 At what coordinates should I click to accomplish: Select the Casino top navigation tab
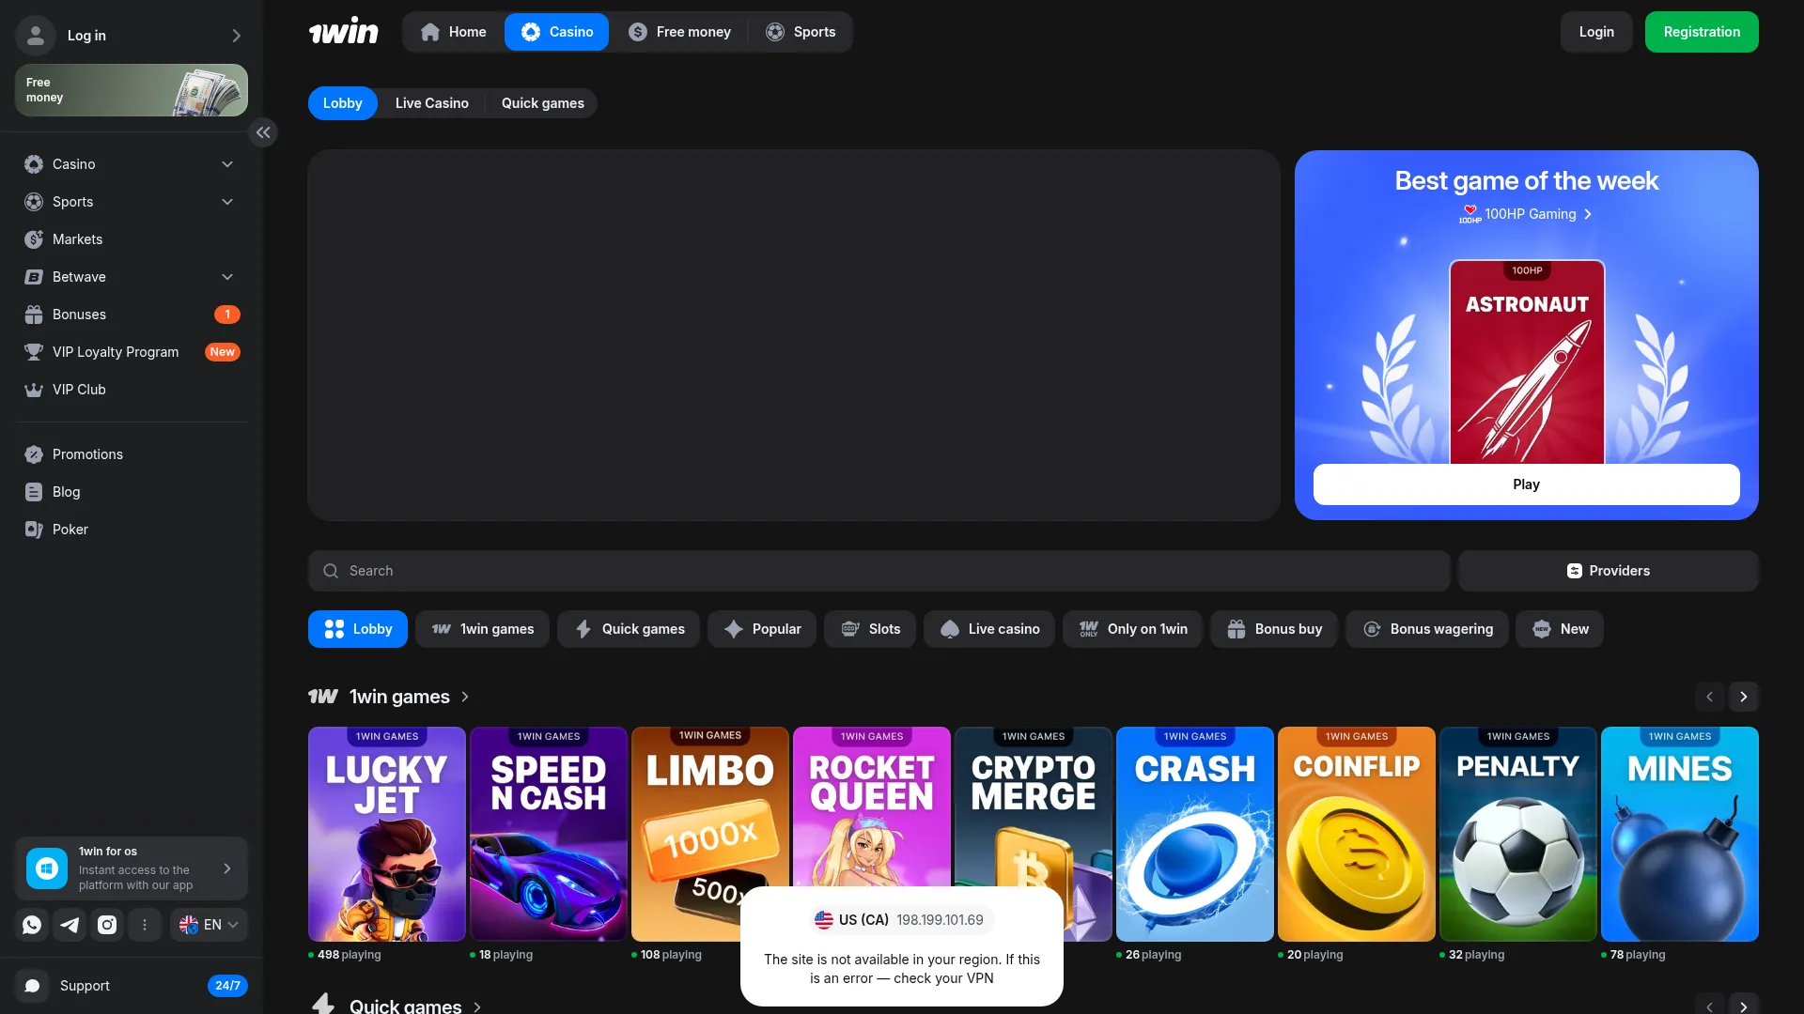(557, 32)
